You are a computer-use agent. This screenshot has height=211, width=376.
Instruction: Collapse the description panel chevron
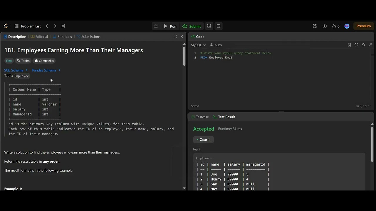tap(182, 37)
